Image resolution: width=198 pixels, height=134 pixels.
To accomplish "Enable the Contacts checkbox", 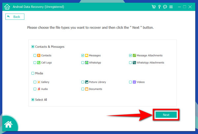I will tap(35, 56).
